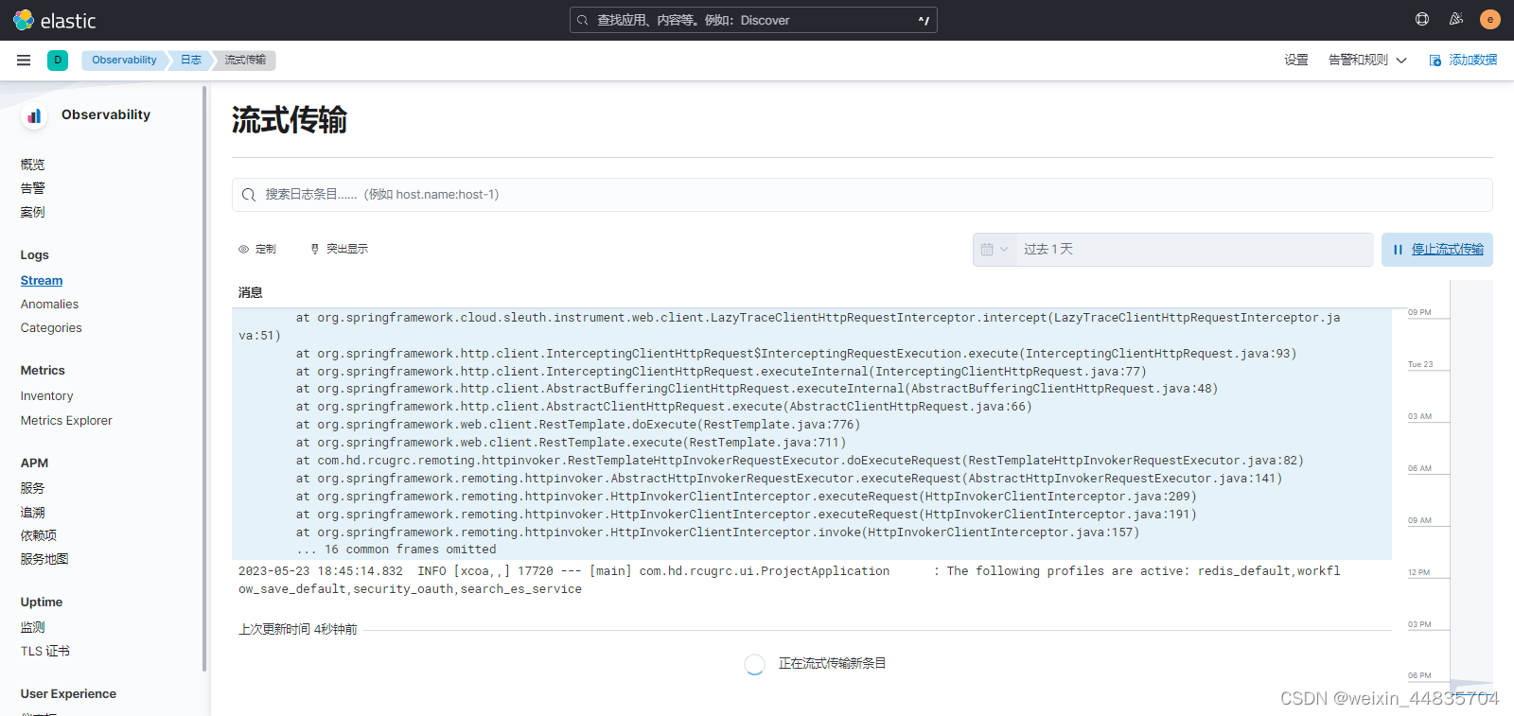Go to 案例 in sidebar
Viewport: 1514px width, 716px height.
pyautogui.click(x=33, y=212)
